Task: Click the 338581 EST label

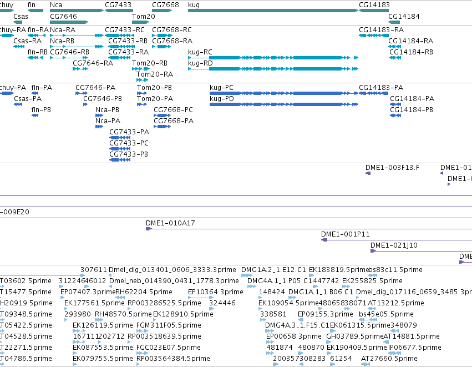Action: pyautogui.click(x=273, y=314)
